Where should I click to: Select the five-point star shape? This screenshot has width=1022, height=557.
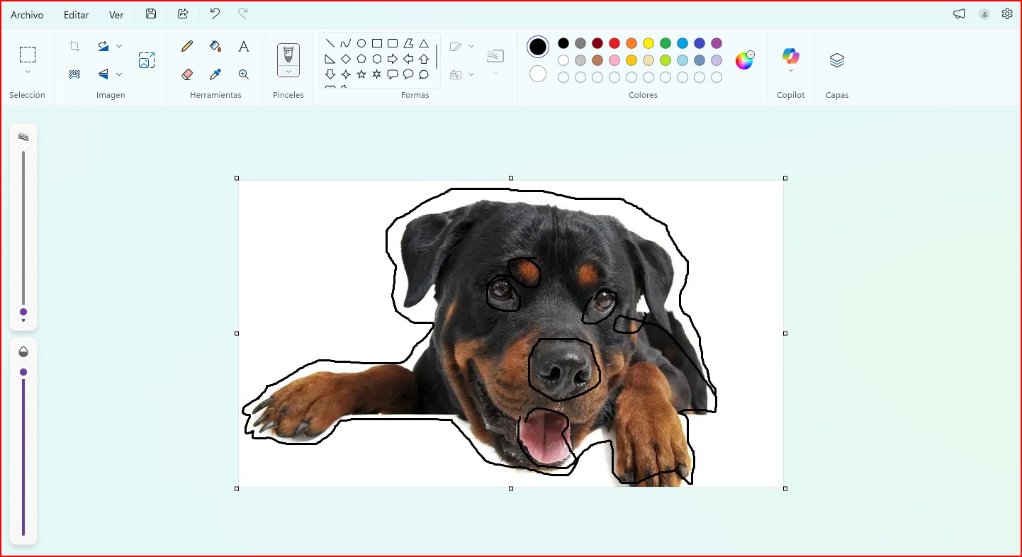(x=361, y=74)
